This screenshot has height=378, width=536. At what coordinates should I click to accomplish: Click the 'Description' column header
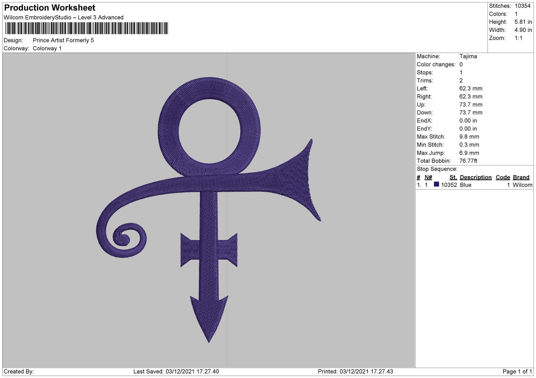tap(476, 177)
